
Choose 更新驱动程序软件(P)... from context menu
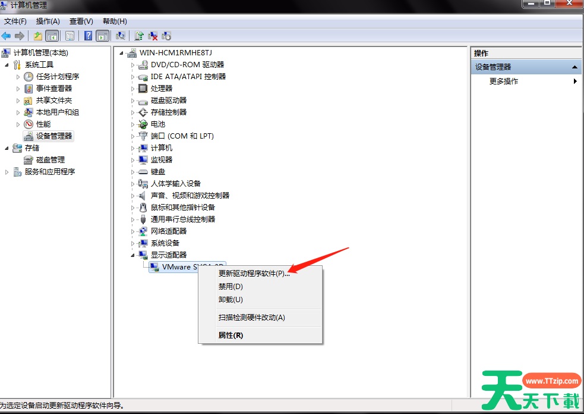(x=254, y=274)
